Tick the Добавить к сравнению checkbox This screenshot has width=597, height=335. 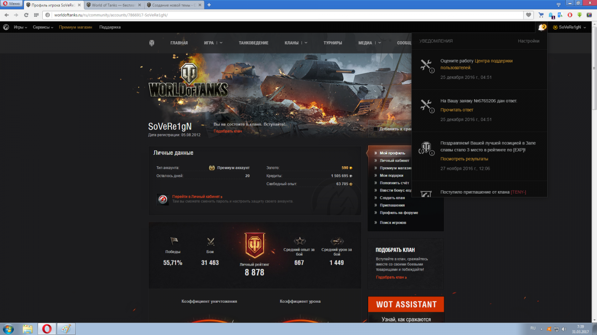[376, 129]
